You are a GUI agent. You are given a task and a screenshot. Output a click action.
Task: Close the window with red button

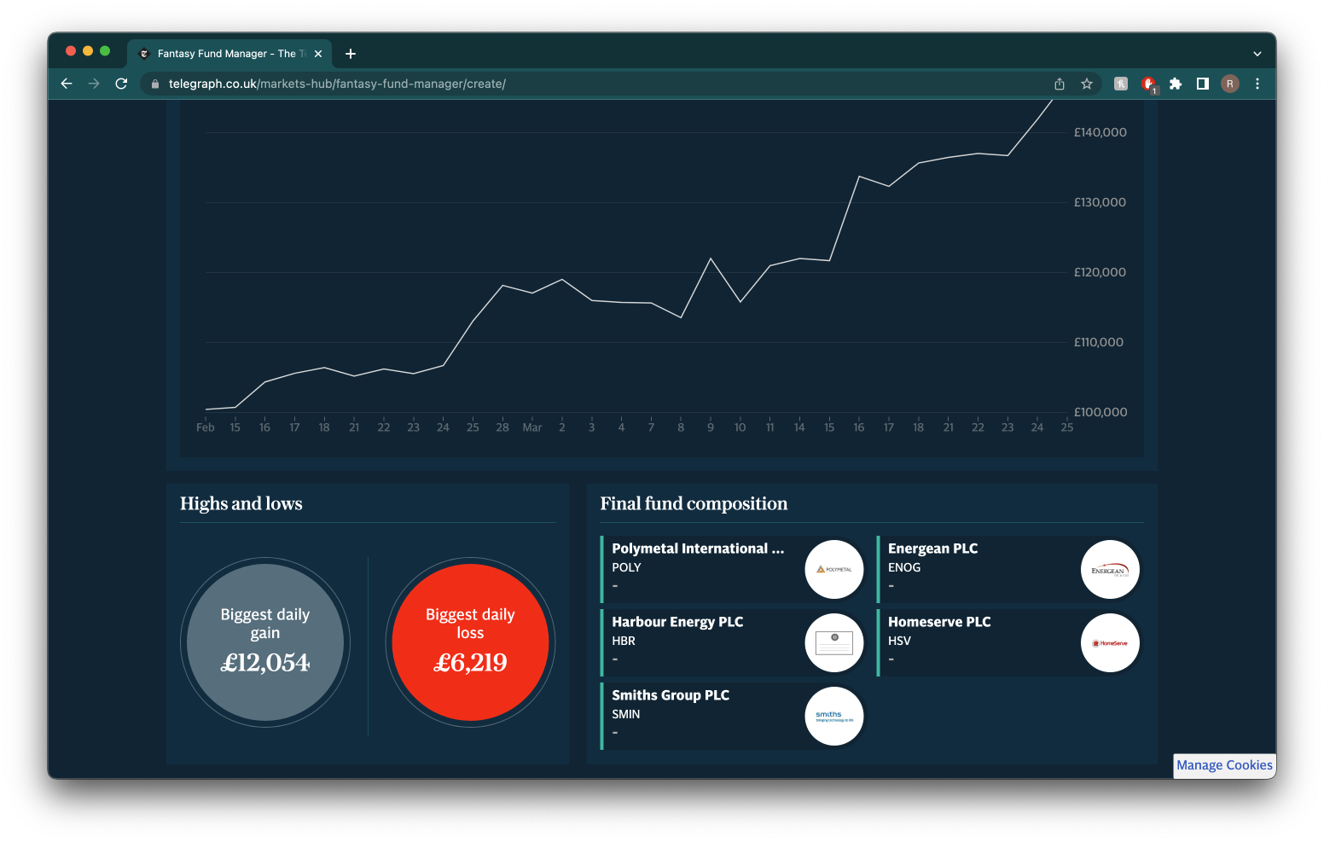coord(71,51)
